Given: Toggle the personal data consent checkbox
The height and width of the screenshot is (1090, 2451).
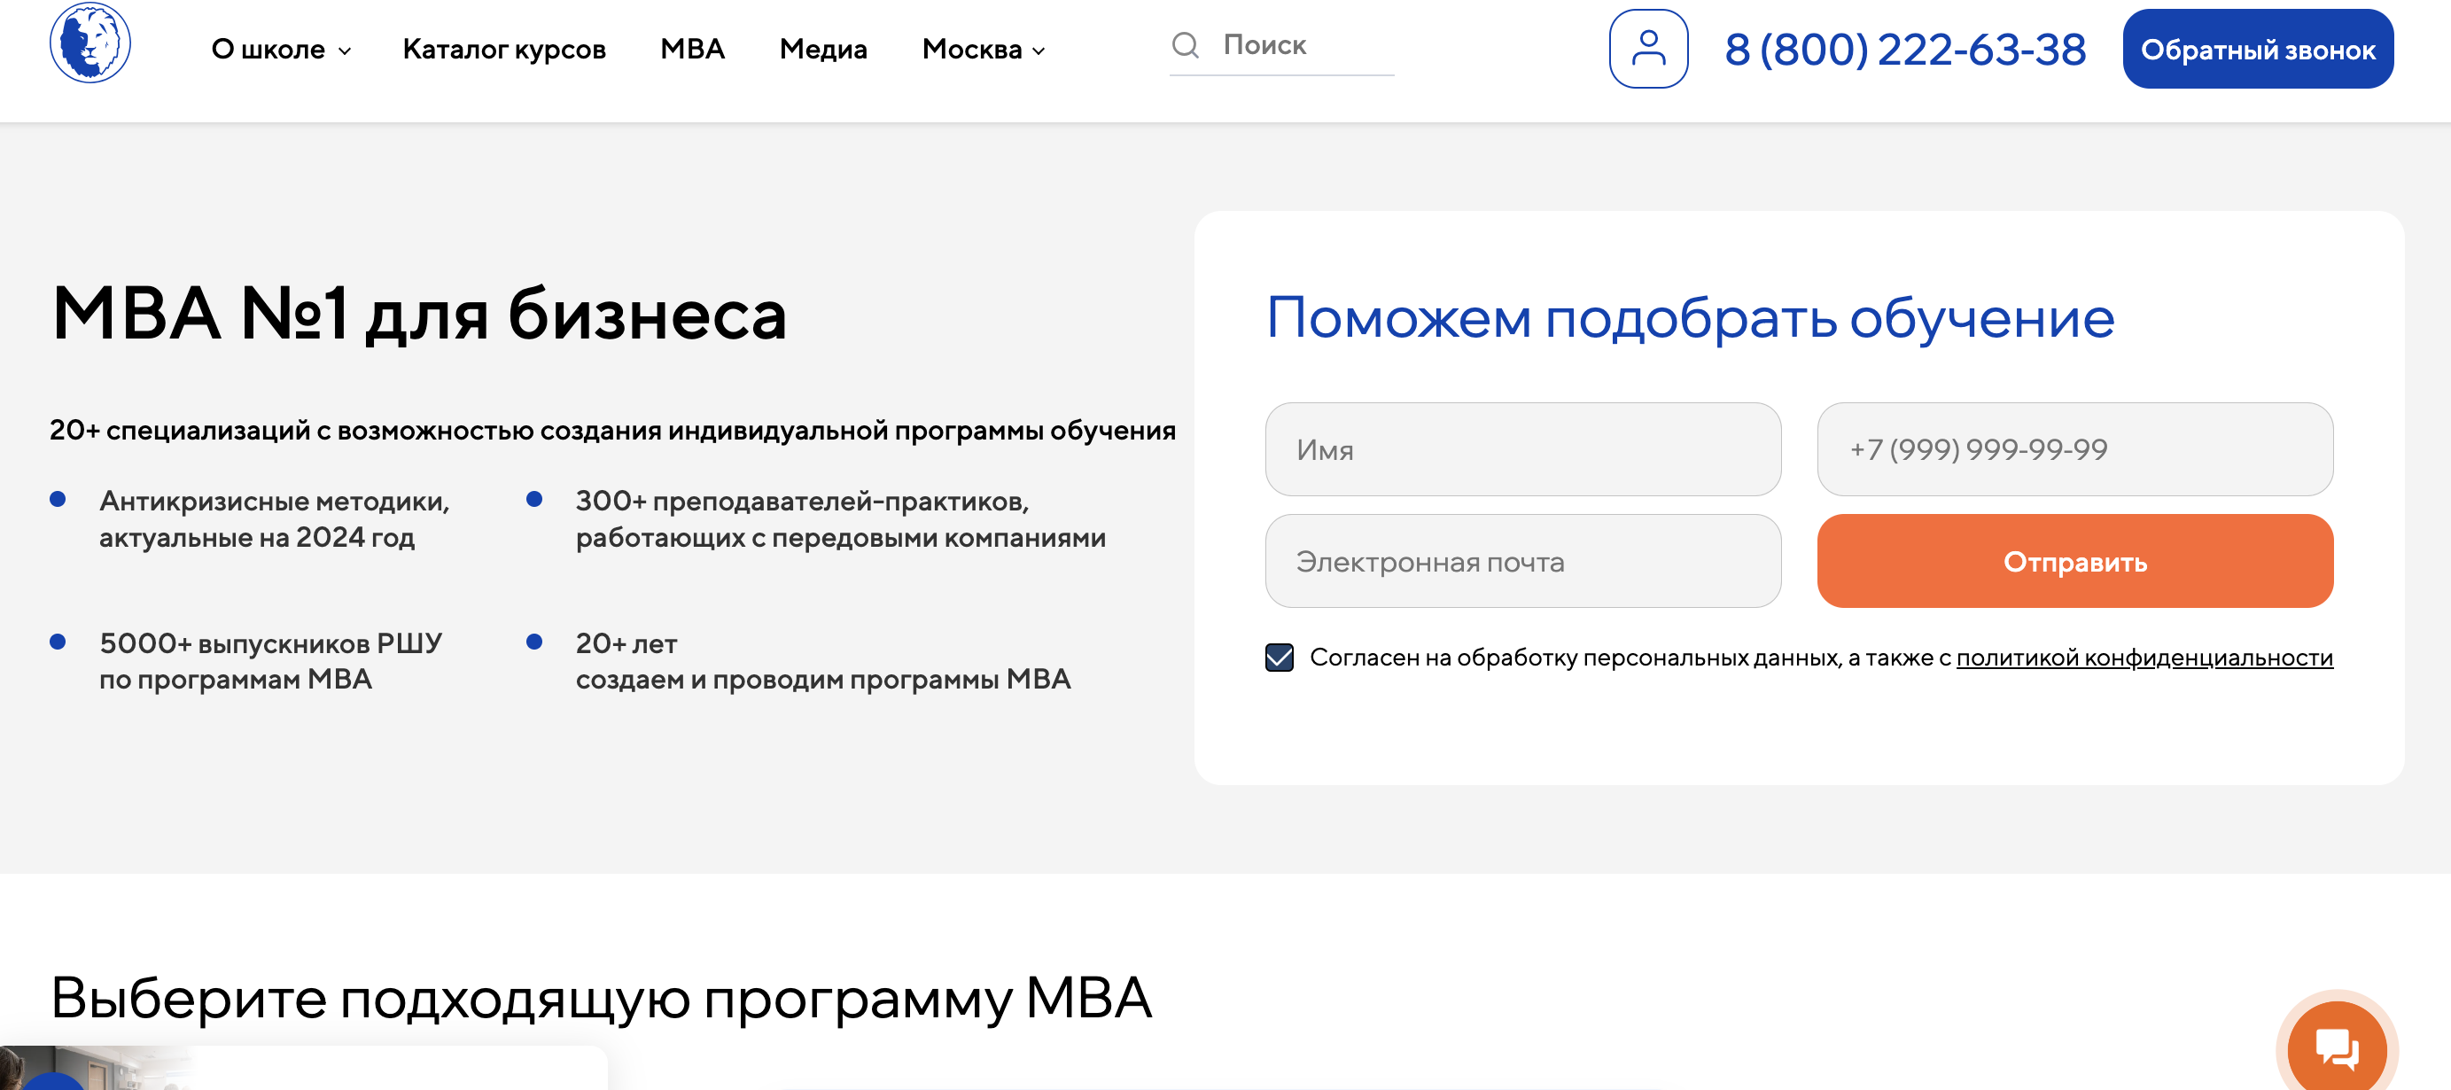Looking at the screenshot, I should [x=1279, y=658].
